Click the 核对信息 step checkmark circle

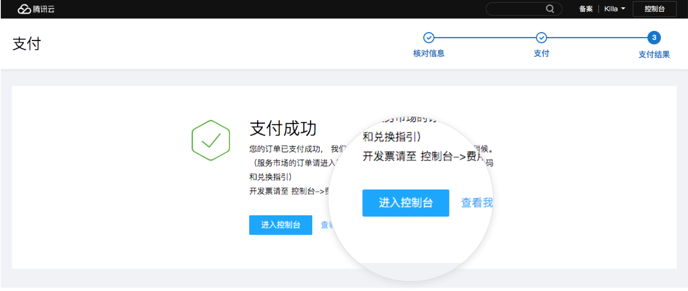pos(428,38)
